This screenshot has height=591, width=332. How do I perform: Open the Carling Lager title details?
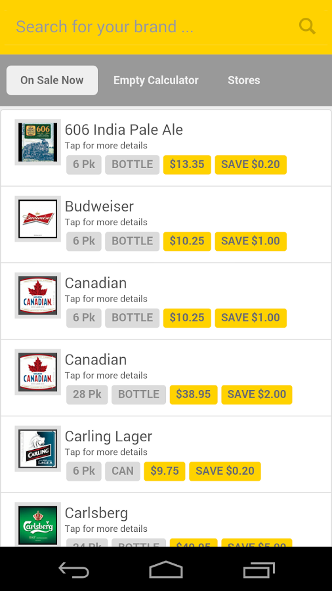pos(108,437)
